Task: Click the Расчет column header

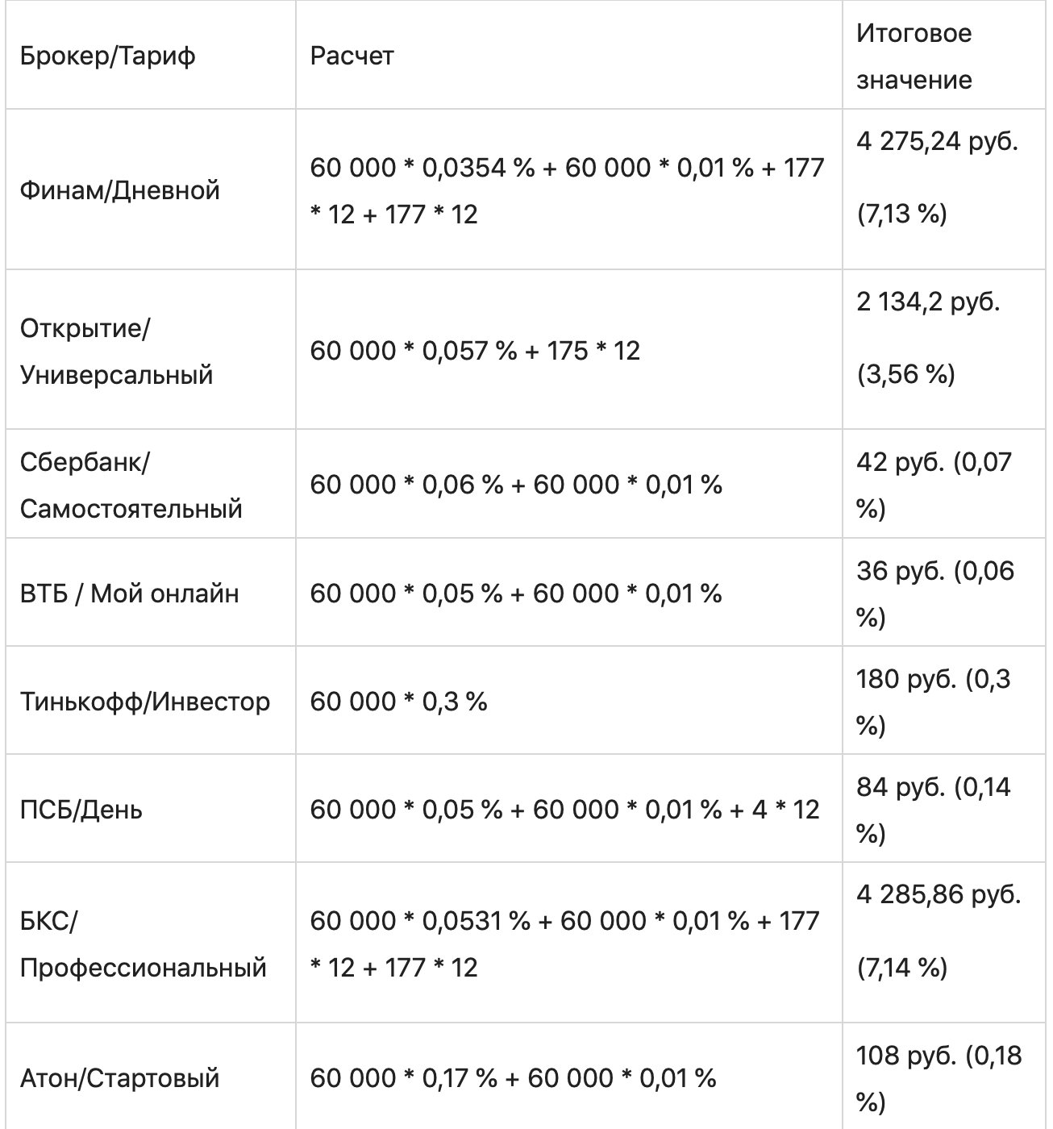Action: [352, 56]
